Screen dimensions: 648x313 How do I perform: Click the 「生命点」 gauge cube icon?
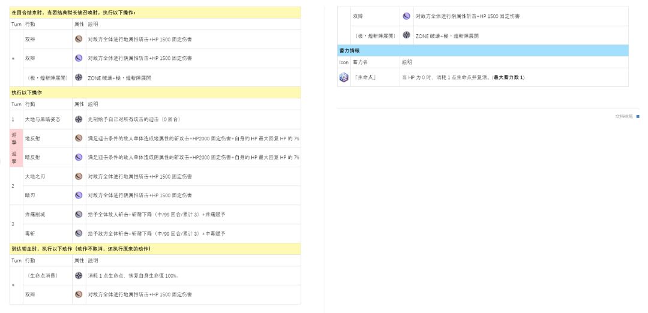(x=344, y=77)
